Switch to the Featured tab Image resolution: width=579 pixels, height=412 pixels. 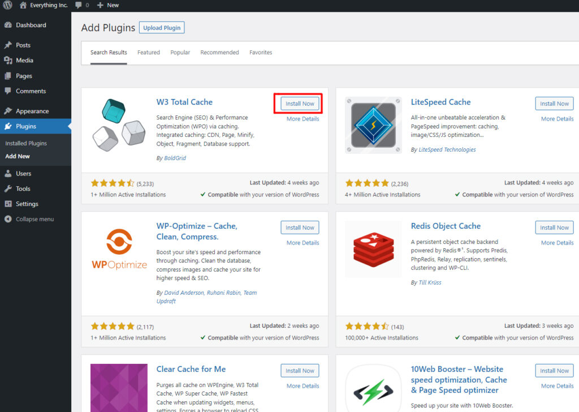pyautogui.click(x=149, y=53)
